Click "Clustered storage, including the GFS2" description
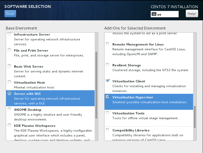Viewport: 203px width, 153px height. click(150, 70)
